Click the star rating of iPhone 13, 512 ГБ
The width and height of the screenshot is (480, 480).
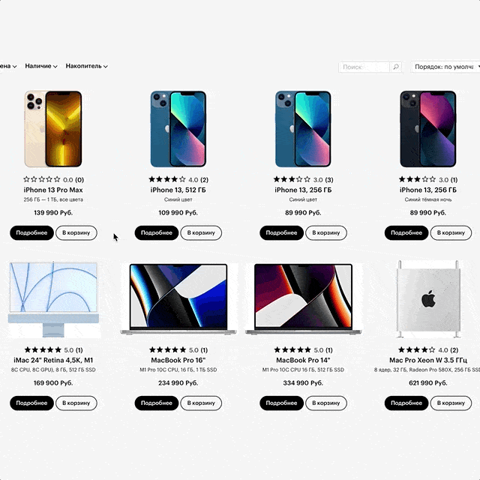178,179
